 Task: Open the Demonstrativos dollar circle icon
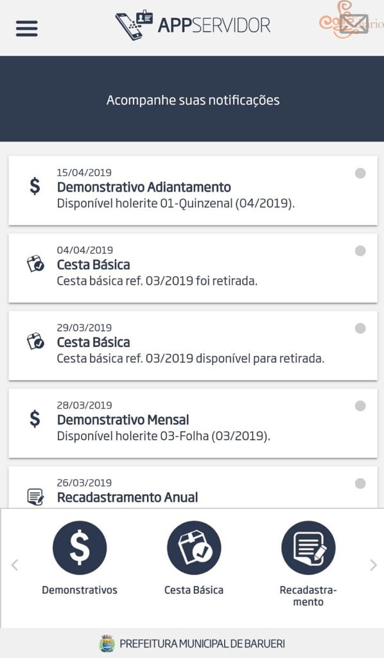pyautogui.click(x=80, y=547)
